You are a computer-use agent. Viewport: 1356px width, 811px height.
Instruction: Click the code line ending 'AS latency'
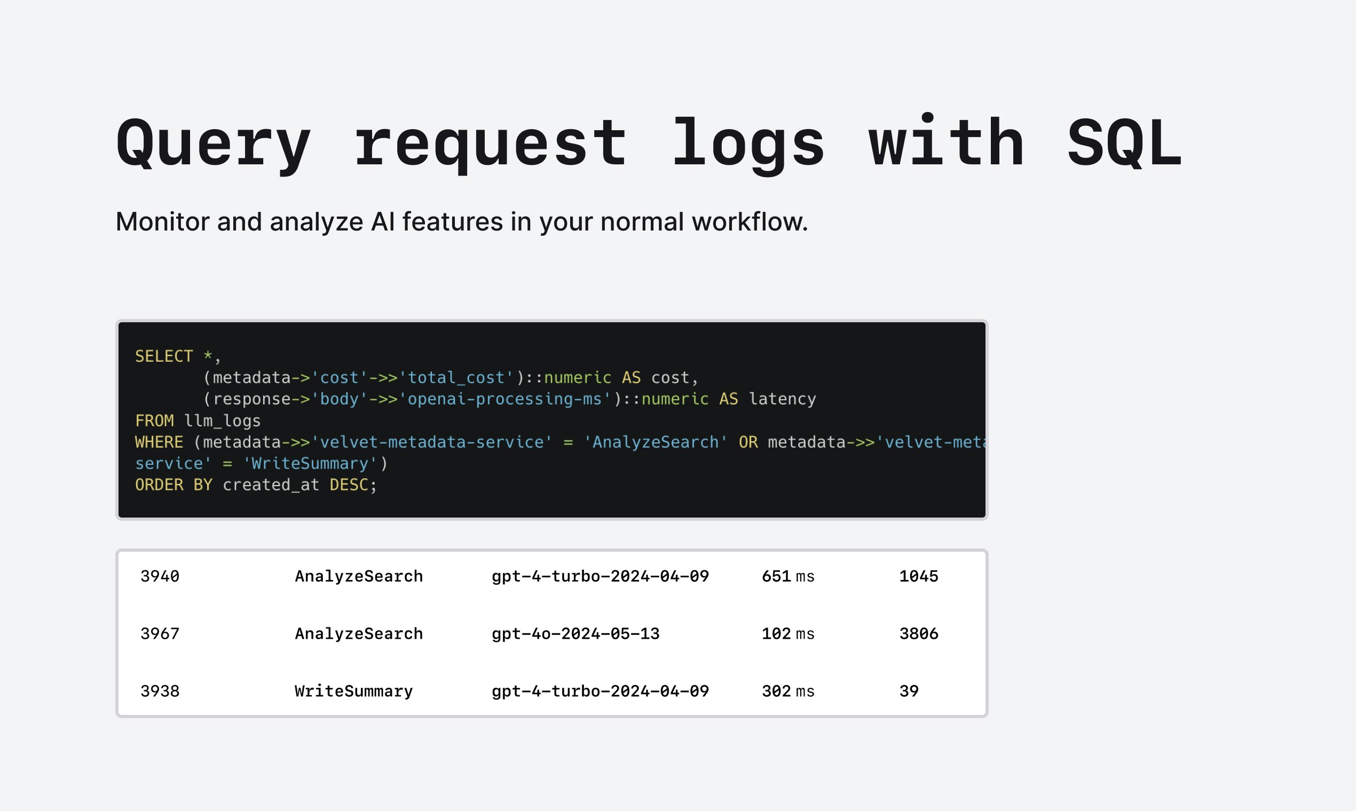click(x=509, y=399)
